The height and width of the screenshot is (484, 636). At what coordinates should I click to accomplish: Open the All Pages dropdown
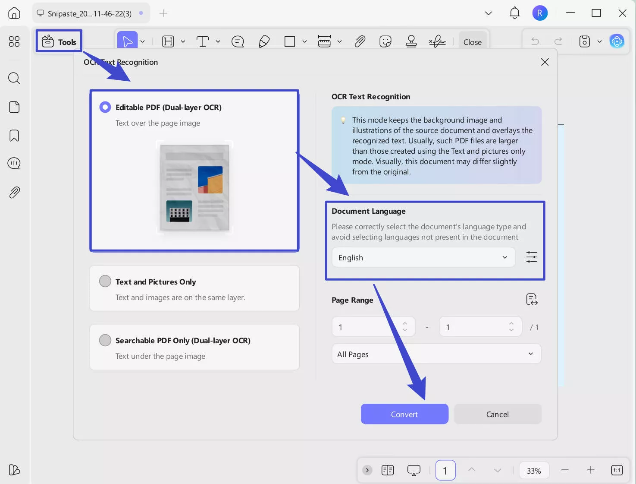tap(436, 354)
